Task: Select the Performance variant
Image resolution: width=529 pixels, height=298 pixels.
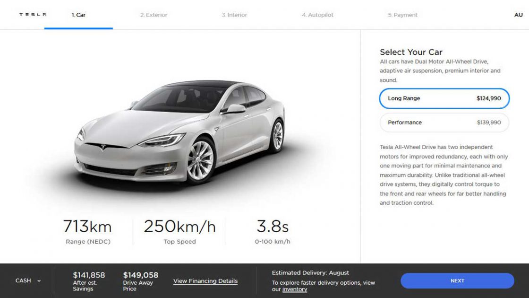Action: pos(444,123)
